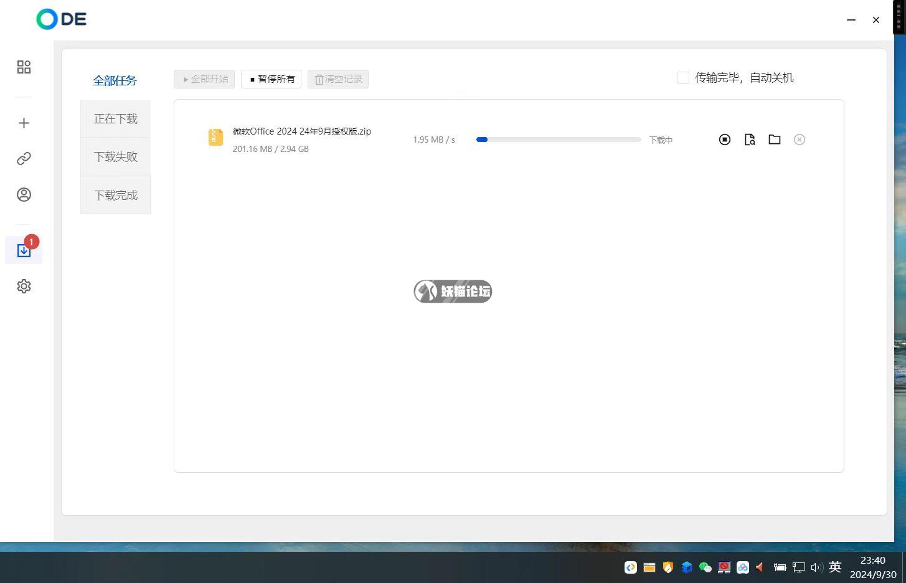906x583 pixels.
Task: Enable auto shutdown after transfer checkbox
Action: pyautogui.click(x=683, y=78)
